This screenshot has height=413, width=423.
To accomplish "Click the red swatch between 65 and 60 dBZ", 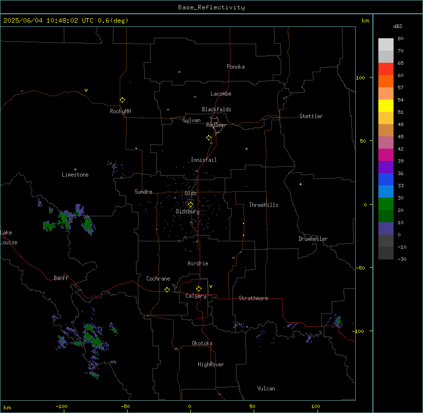I will (386, 69).
